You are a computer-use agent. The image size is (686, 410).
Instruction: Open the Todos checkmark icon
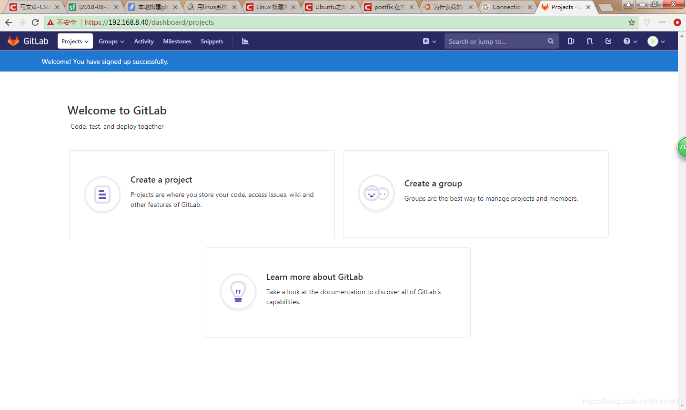click(x=608, y=41)
